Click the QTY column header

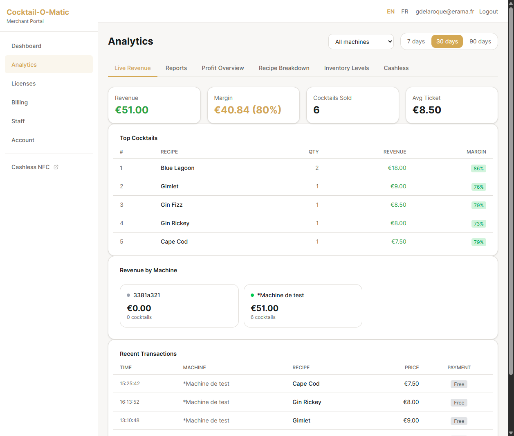tap(314, 152)
